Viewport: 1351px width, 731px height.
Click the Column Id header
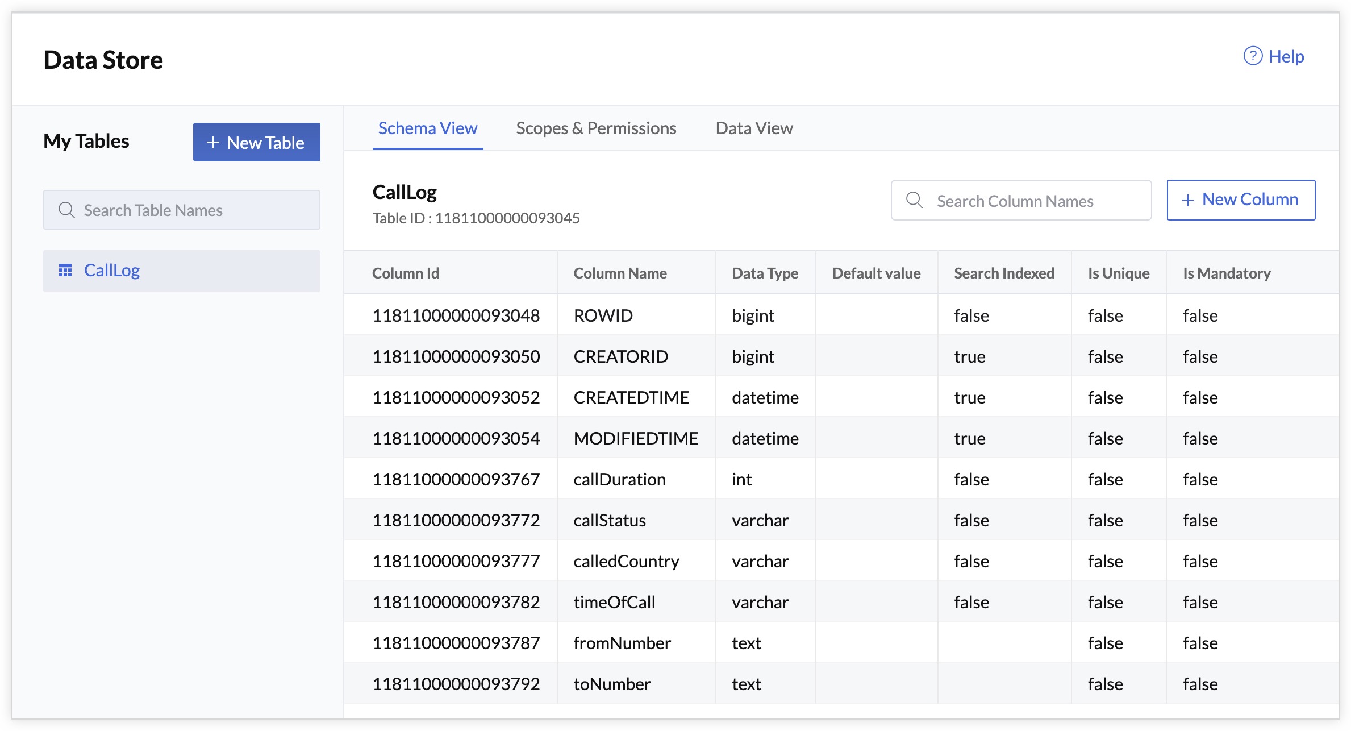(x=406, y=273)
